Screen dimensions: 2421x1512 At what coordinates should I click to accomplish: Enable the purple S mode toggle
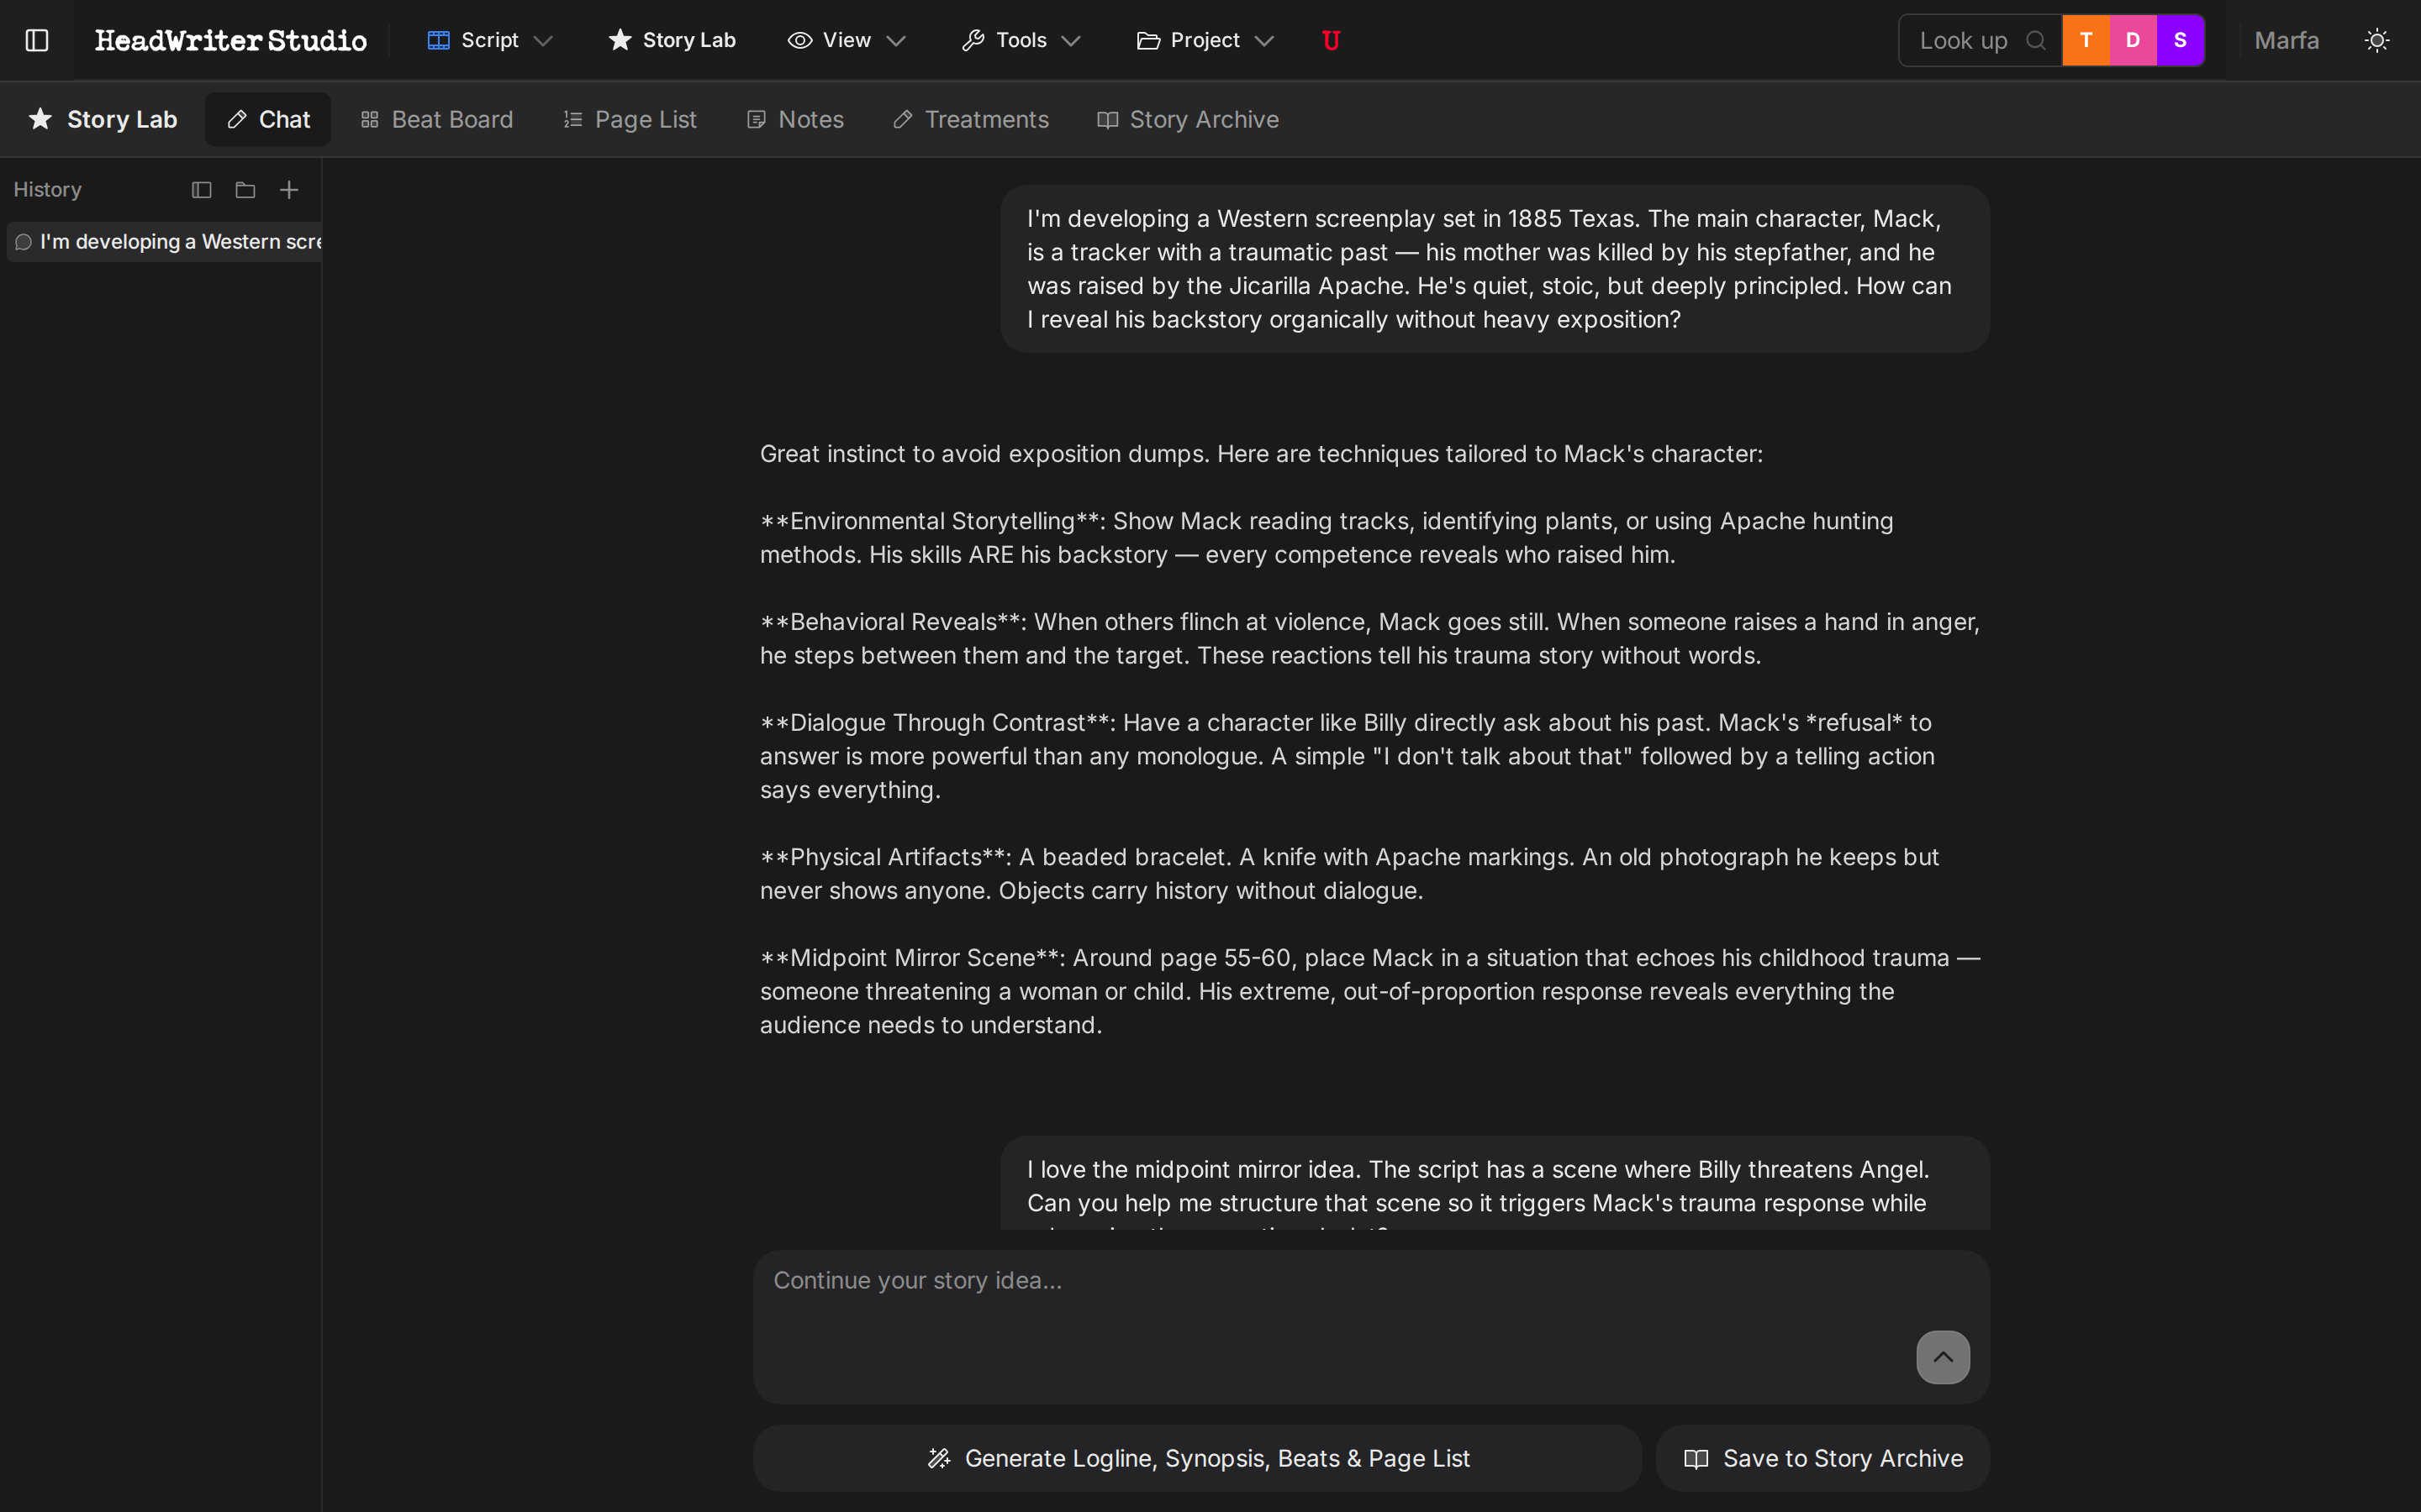click(x=2180, y=40)
